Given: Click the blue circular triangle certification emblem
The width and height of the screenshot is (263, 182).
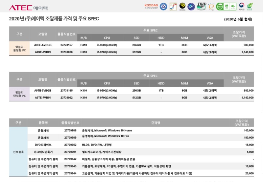Looking at the screenshot, I should (x=163, y=7).
